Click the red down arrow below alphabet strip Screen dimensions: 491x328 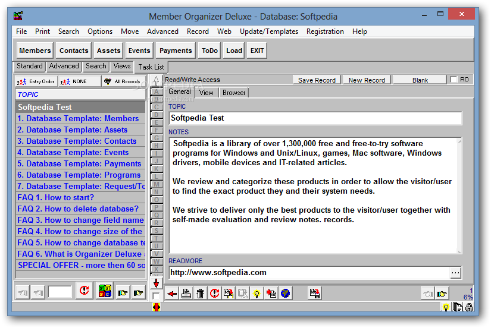156,283
